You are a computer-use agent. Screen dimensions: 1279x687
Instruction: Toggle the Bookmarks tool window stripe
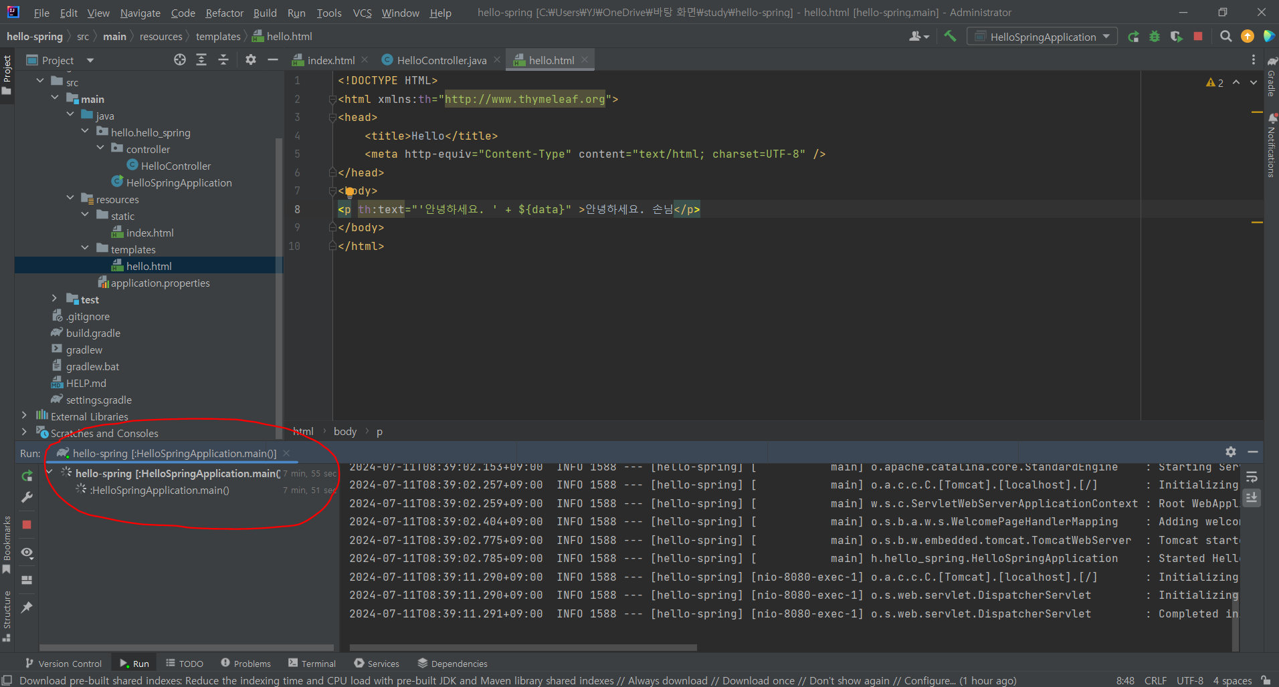pos(7,545)
